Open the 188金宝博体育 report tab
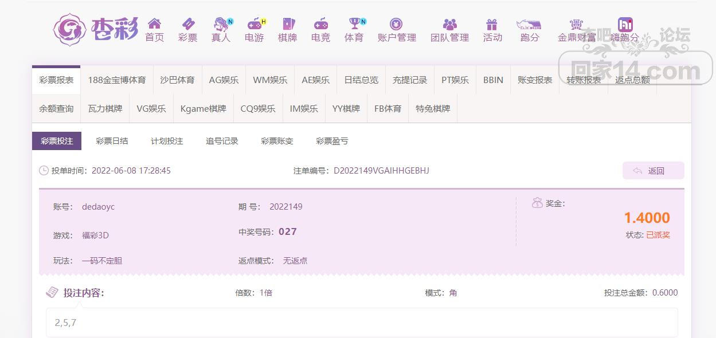716x338 pixels. click(117, 80)
